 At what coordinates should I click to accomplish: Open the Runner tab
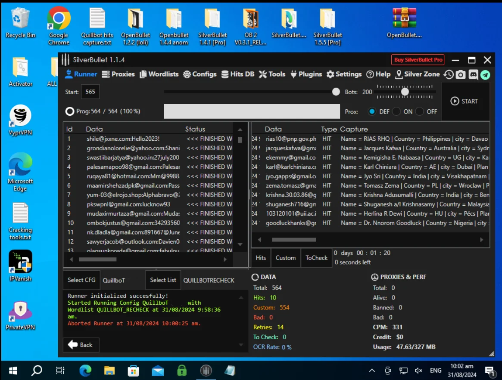pos(81,74)
